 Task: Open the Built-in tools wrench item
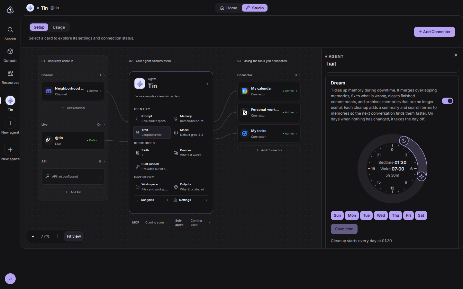tap(151, 166)
